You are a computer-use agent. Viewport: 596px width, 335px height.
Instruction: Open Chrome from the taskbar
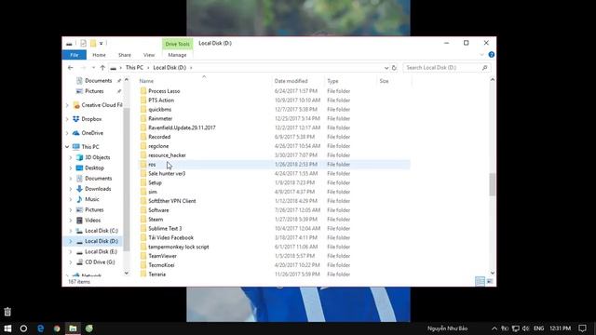57,328
